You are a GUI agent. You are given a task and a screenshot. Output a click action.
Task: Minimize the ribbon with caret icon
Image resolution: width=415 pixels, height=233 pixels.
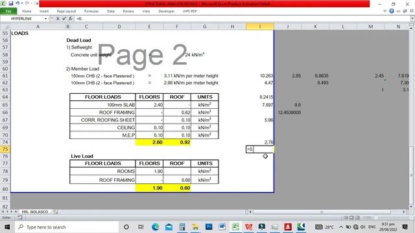[385, 11]
